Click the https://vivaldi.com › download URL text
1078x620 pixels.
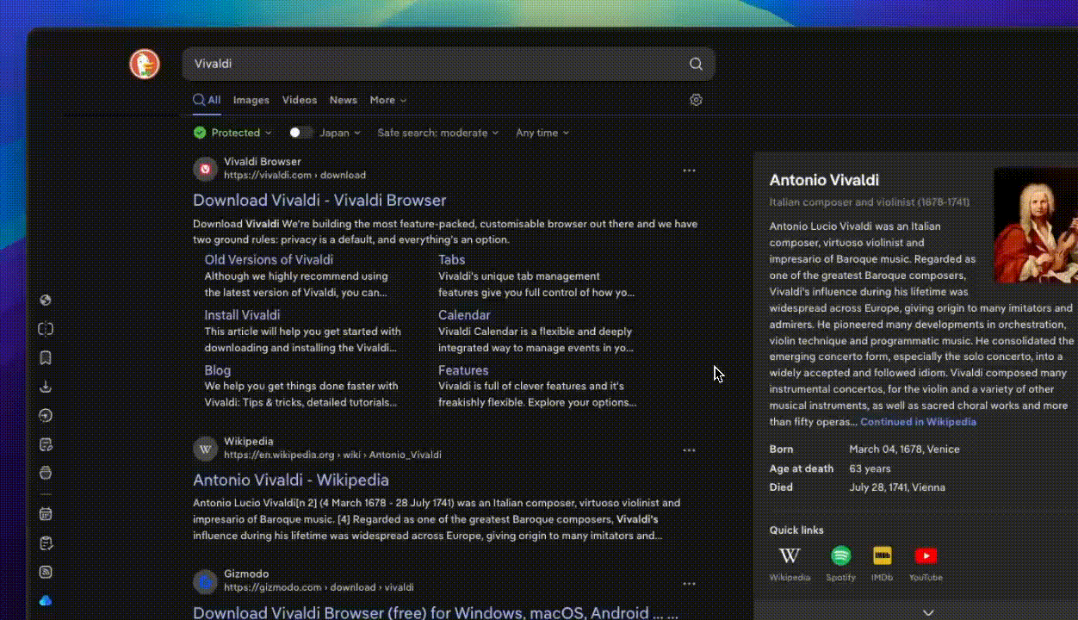[294, 176]
